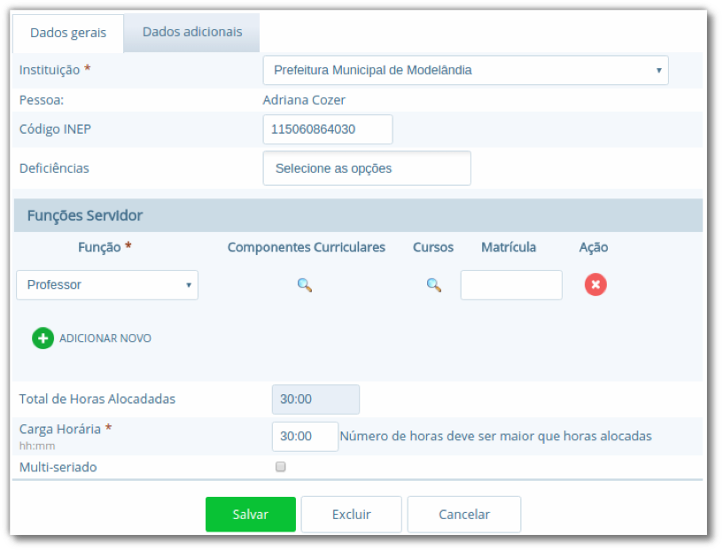Screen dimensions: 723x551
Task: Edit the Código INEP field
Action: pos(328,128)
